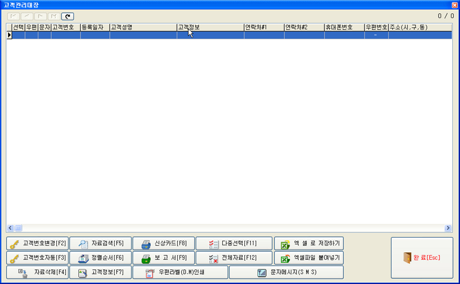Click the 연락처#2 column header

[x=305, y=27]
